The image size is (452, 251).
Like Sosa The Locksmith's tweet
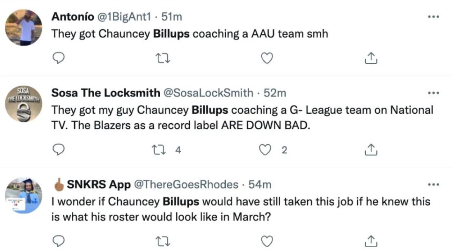pos(265,150)
